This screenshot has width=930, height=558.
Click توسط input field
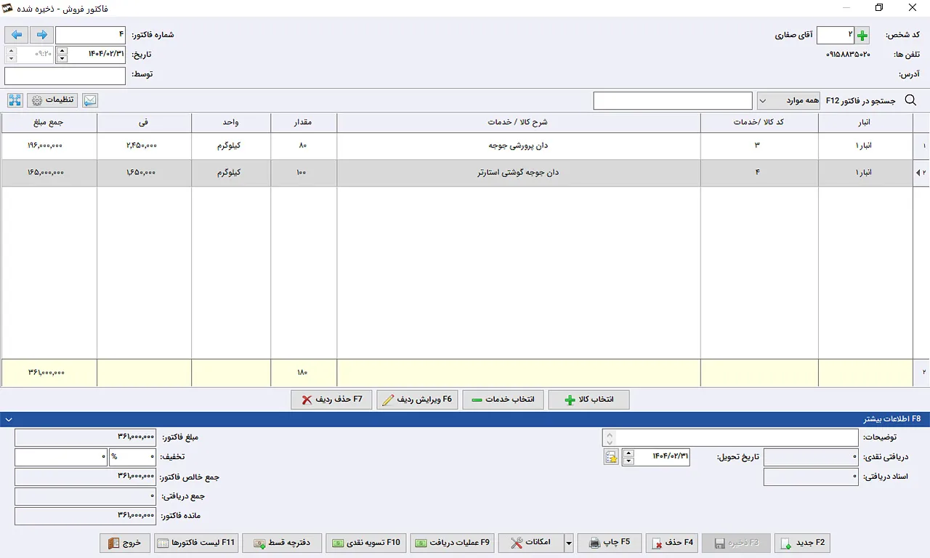[x=65, y=76]
